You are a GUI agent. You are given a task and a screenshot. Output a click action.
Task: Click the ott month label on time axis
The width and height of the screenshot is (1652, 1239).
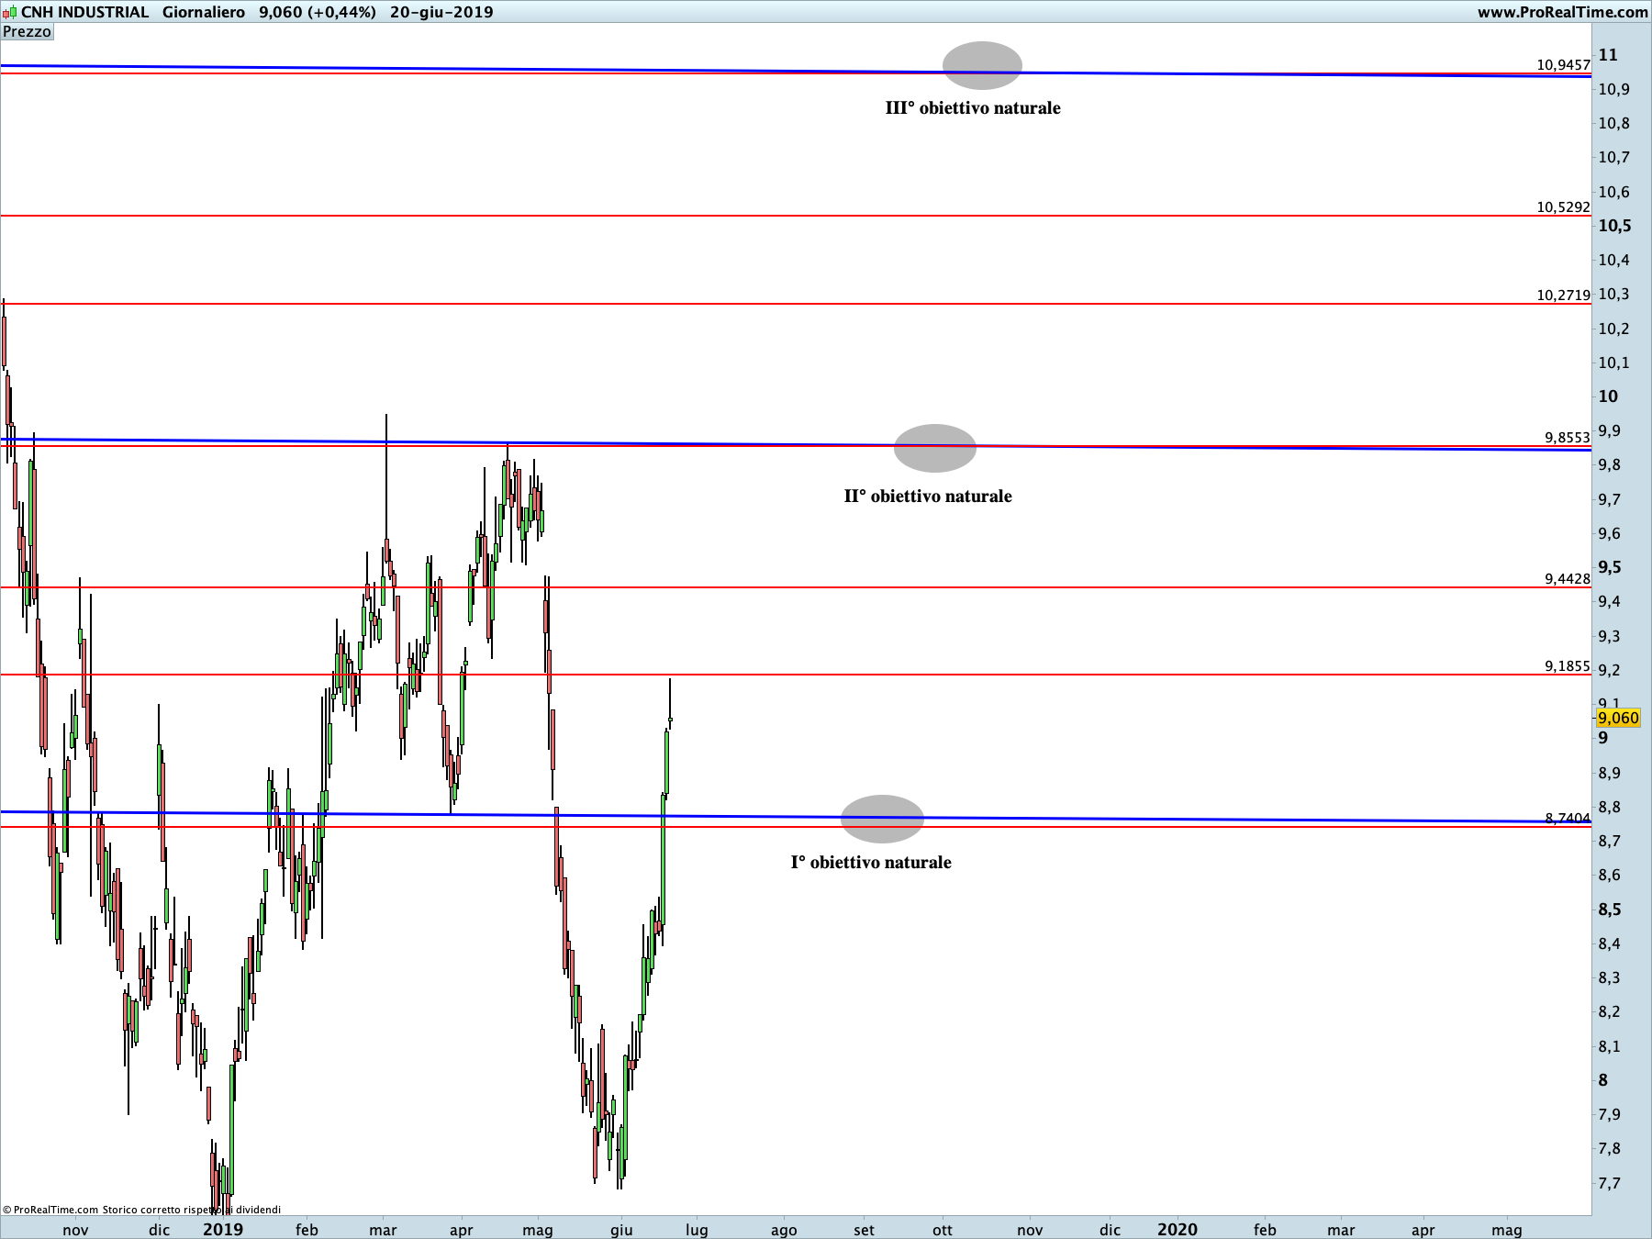943,1230
